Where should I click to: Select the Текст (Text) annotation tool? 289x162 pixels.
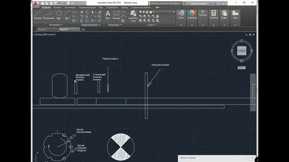point(108,15)
